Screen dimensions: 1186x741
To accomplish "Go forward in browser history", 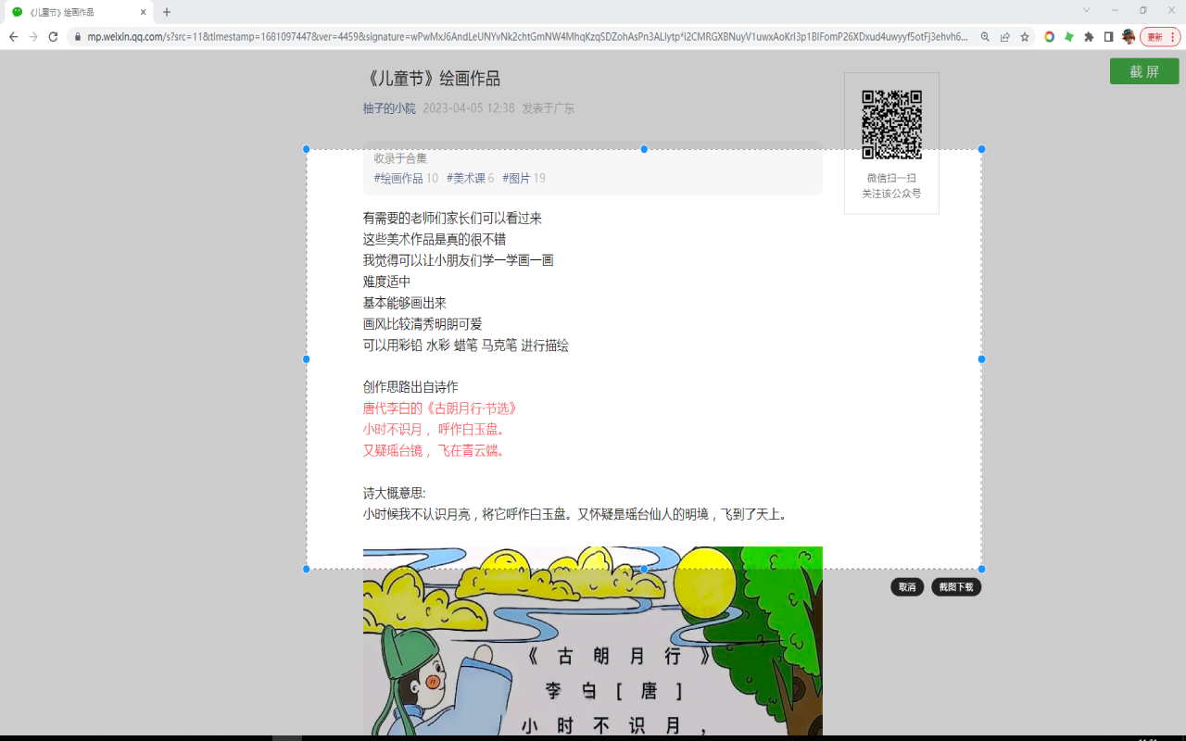I will (x=33, y=37).
